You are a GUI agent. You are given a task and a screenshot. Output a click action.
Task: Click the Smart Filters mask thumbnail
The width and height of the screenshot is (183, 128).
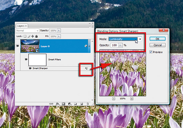pos(37,60)
